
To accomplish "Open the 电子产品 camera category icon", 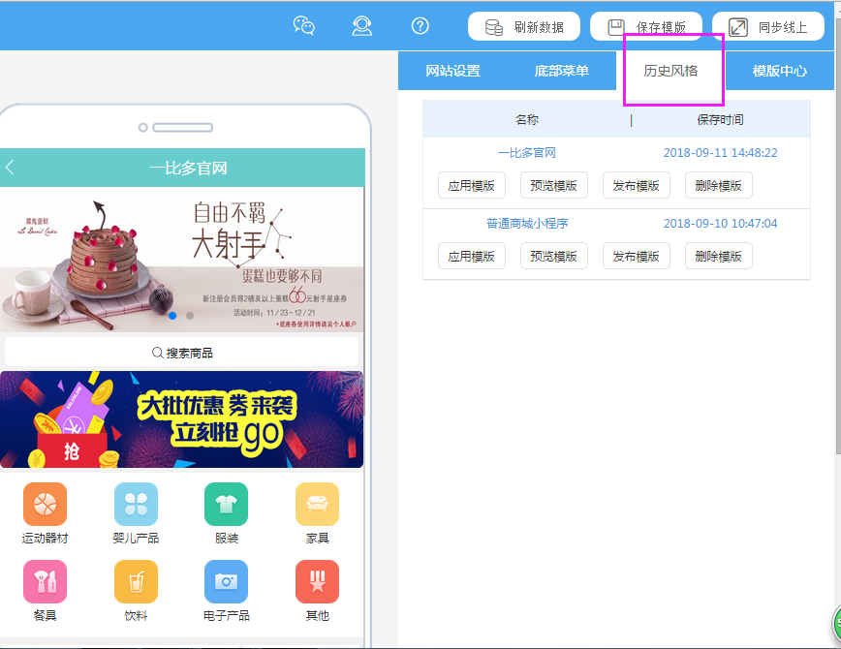I will (227, 581).
